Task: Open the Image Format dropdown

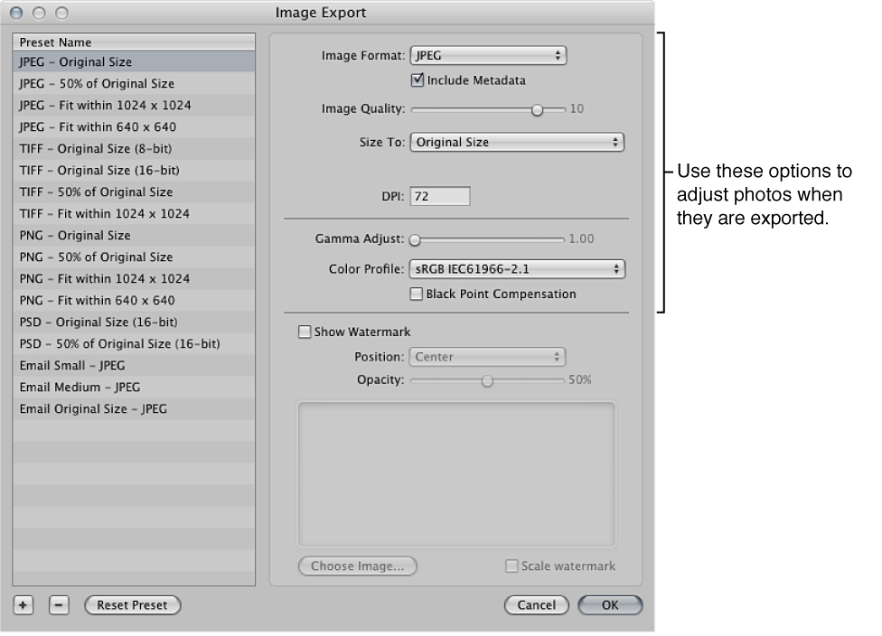Action: click(x=488, y=55)
